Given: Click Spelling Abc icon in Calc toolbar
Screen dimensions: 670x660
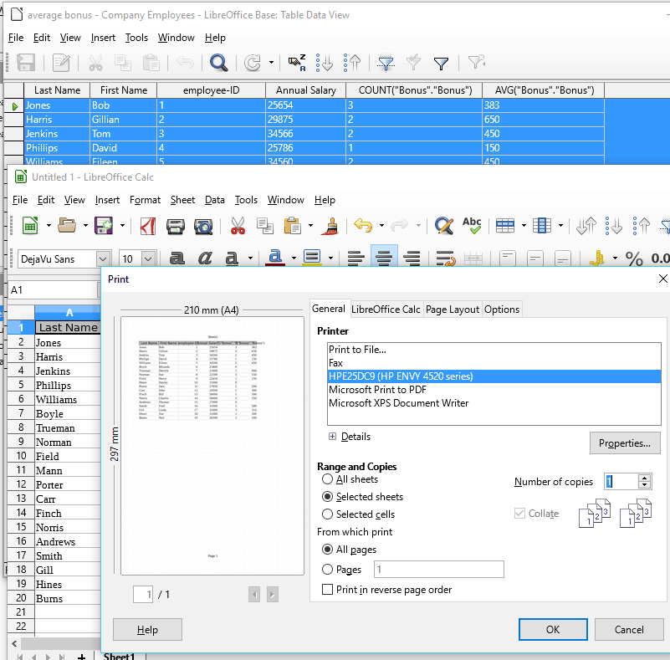Looking at the screenshot, I should click(x=472, y=226).
